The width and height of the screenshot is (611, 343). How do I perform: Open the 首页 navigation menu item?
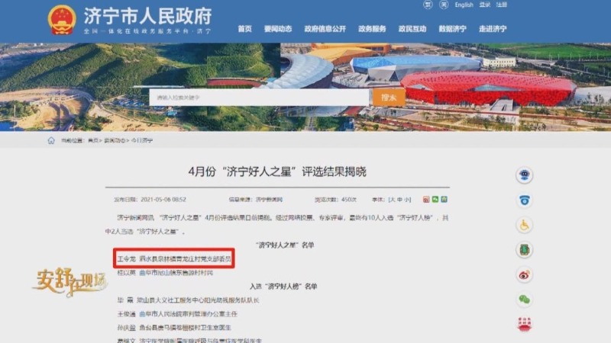point(244,29)
